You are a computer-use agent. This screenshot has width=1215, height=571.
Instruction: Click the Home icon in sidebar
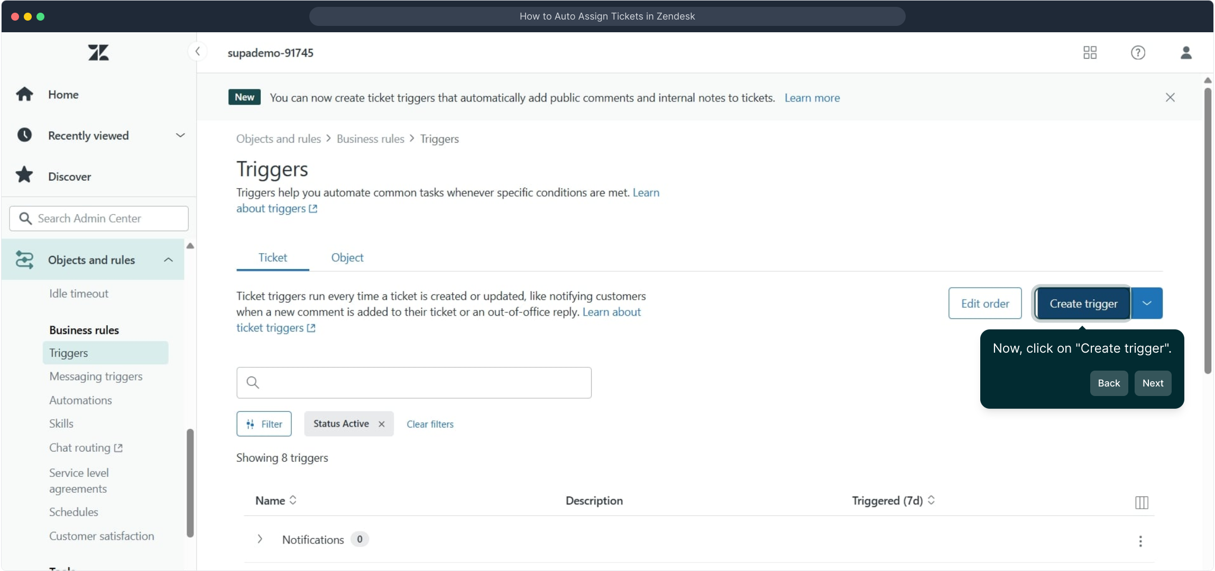(24, 95)
